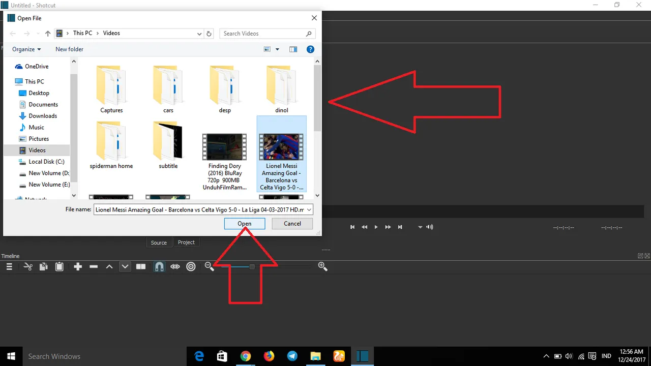Click the timeline zoom slider handle
Image resolution: width=651 pixels, height=366 pixels.
pos(252,266)
